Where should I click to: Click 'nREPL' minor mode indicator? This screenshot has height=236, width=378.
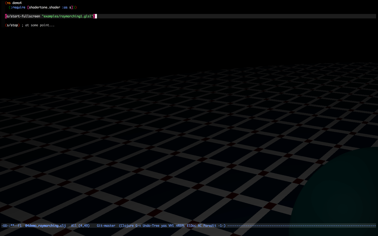[x=180, y=226]
